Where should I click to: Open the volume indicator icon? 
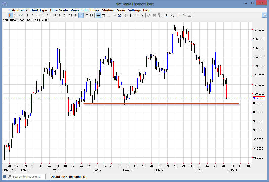[x=119, y=15]
